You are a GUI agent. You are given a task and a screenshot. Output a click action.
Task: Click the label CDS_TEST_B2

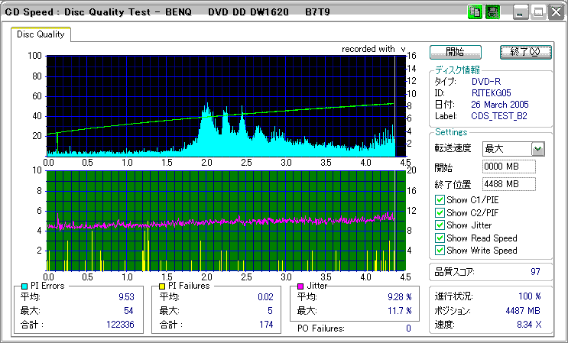click(x=499, y=117)
